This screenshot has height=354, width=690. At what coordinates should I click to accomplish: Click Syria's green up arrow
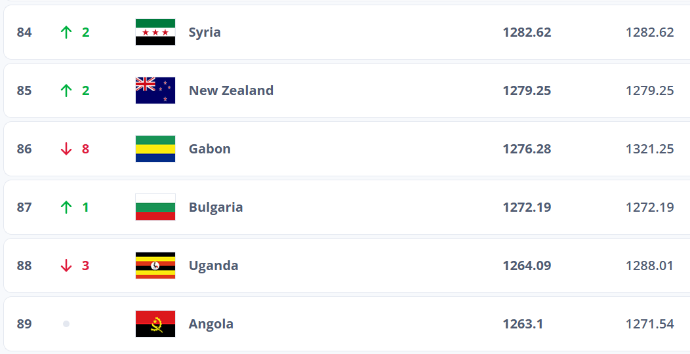[x=66, y=32]
